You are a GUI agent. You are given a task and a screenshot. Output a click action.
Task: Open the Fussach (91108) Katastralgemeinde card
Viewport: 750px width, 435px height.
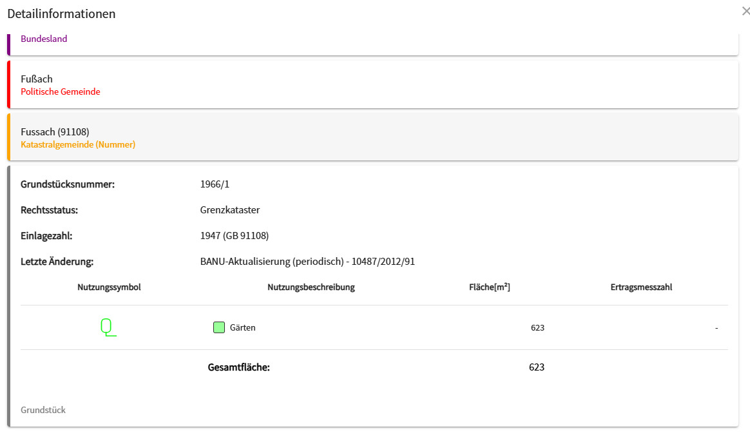click(373, 137)
